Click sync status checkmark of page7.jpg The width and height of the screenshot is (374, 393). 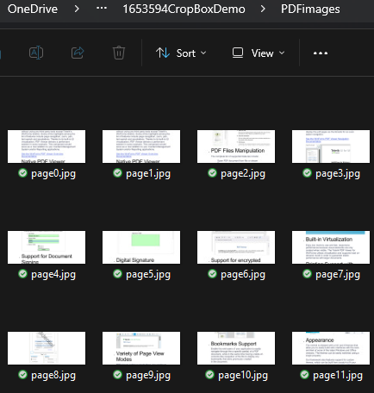pos(307,274)
